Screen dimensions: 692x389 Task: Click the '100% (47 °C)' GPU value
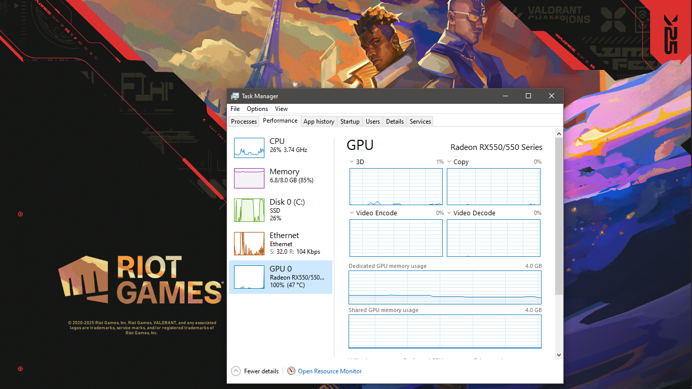tap(287, 285)
